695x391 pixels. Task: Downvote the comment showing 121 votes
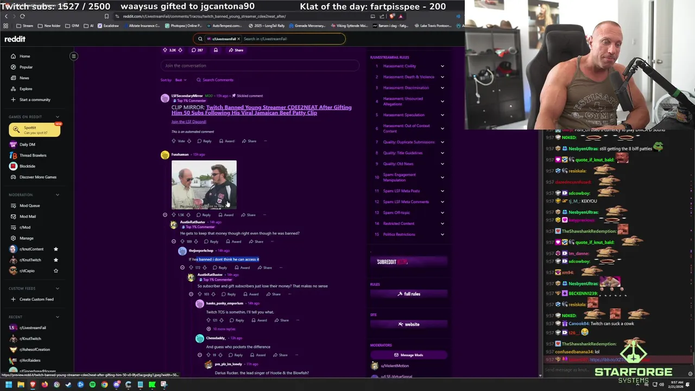tap(222, 320)
